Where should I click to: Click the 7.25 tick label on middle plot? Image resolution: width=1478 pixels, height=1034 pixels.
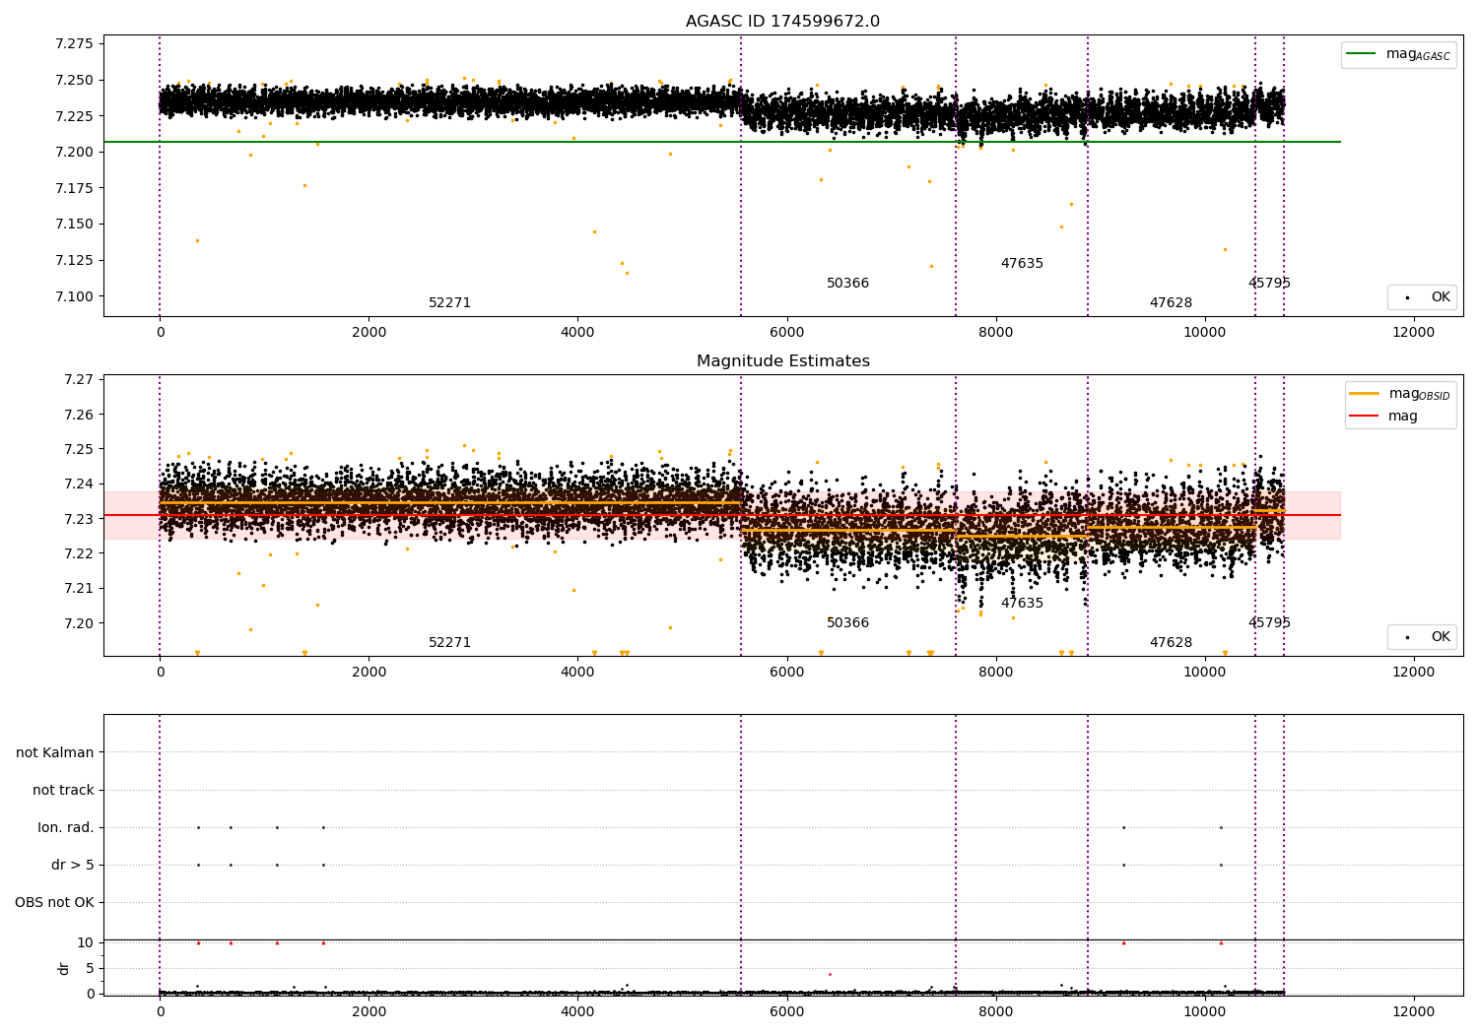[78, 449]
